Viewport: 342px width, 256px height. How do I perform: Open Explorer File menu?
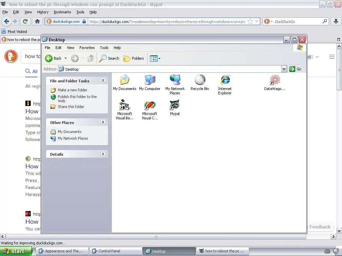[47, 48]
